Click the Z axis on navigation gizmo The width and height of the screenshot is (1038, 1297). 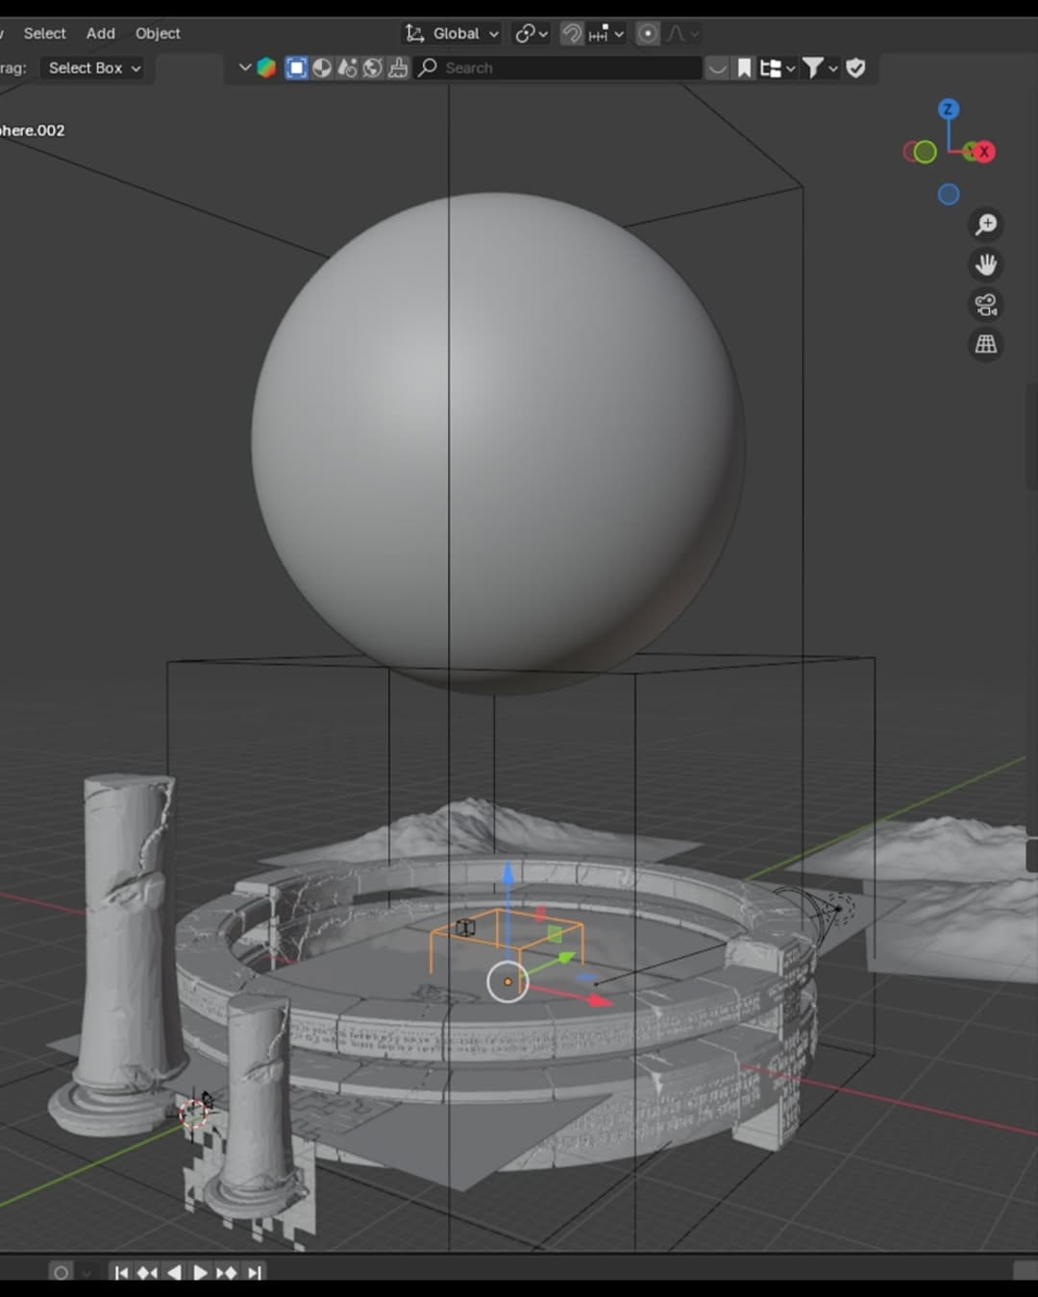pos(948,110)
